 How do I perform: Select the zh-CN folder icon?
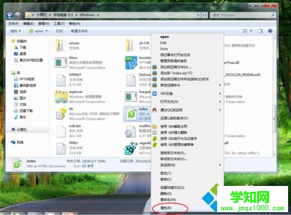coord(130,46)
